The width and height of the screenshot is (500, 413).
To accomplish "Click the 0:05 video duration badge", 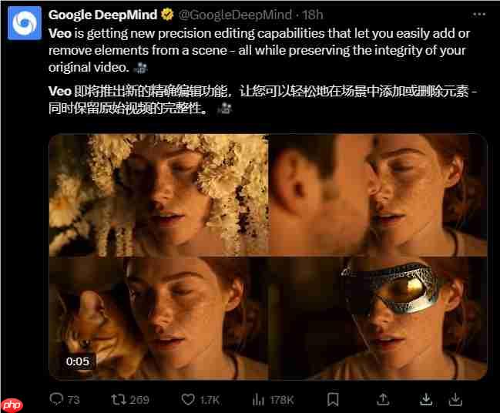I will coord(78,361).
